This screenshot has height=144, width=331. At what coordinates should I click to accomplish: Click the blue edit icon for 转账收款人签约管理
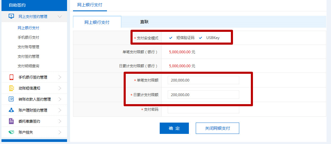[11, 99]
